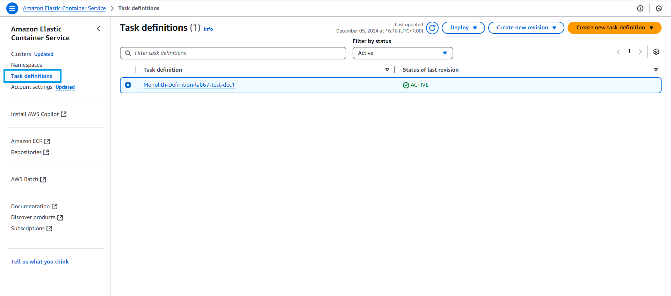Click page number 1 in pagination

(x=629, y=51)
